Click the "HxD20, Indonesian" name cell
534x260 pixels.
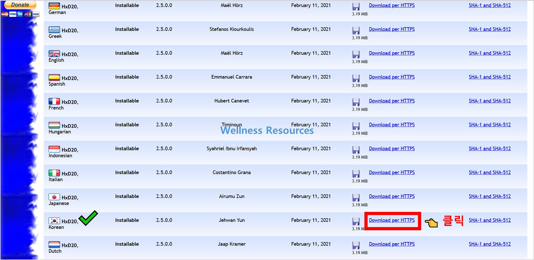point(63,152)
